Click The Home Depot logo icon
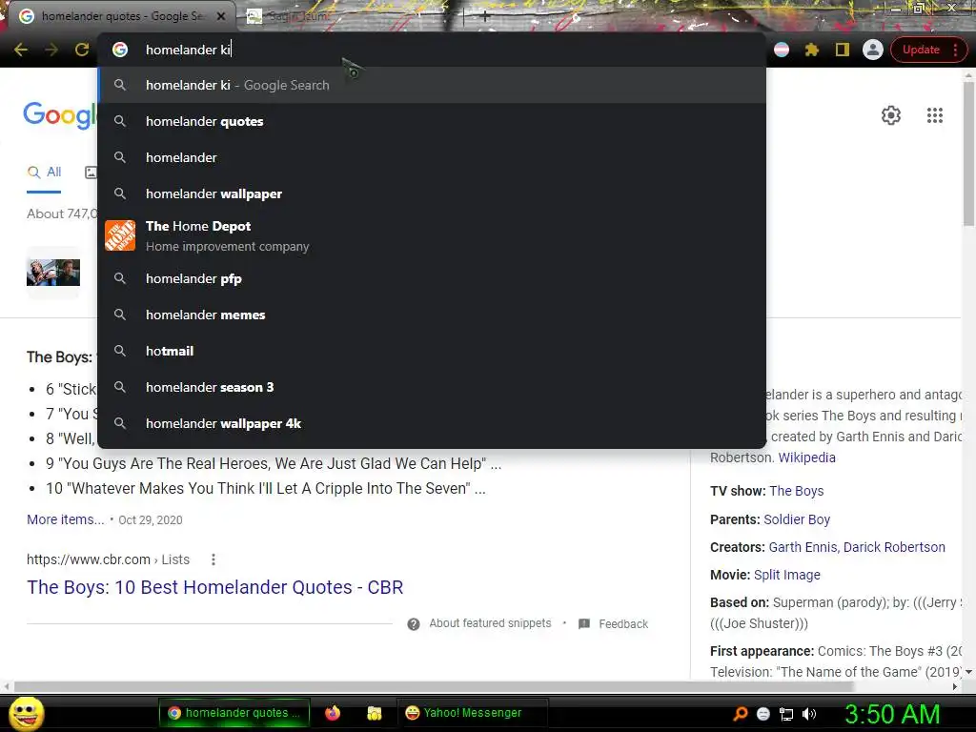 coord(120,235)
